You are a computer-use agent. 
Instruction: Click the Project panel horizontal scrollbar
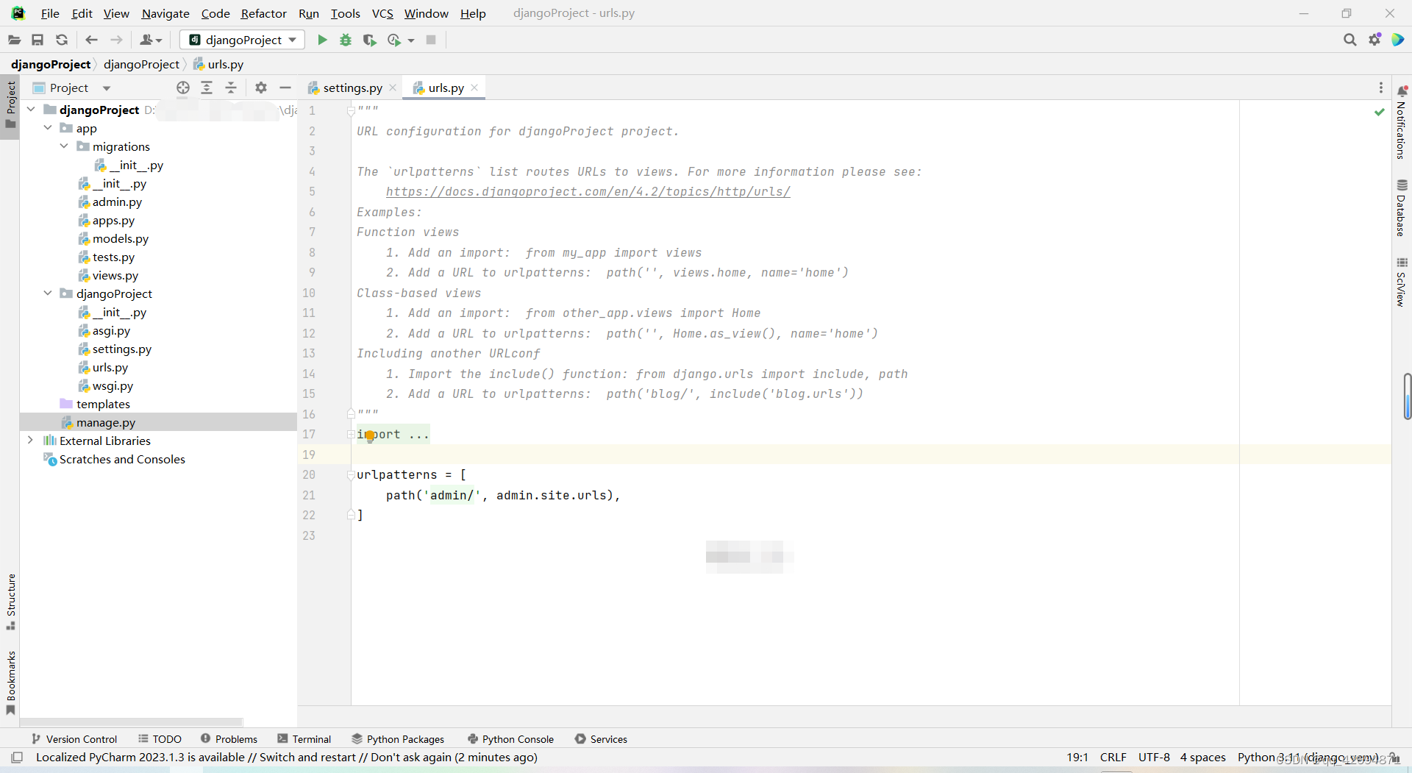pos(131,722)
